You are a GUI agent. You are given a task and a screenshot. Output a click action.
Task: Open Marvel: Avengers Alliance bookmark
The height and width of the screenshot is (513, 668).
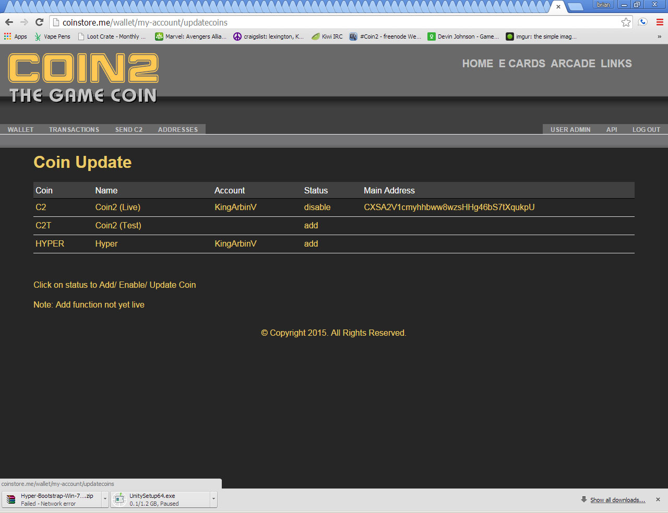pyautogui.click(x=190, y=36)
